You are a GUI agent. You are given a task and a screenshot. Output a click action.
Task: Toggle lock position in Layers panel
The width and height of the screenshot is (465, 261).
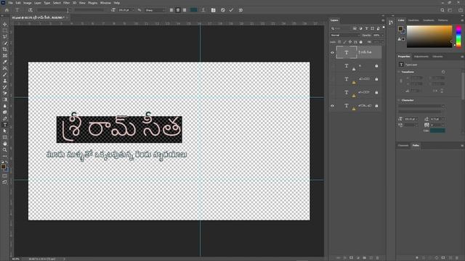pos(350,42)
